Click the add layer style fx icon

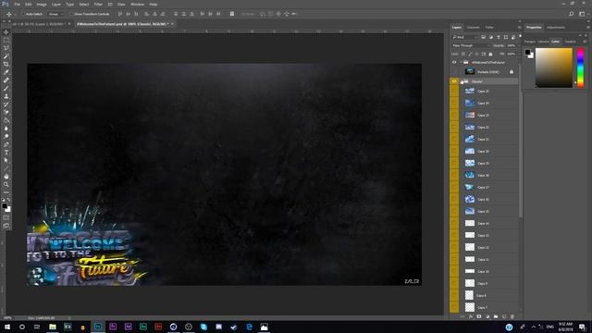(471, 316)
